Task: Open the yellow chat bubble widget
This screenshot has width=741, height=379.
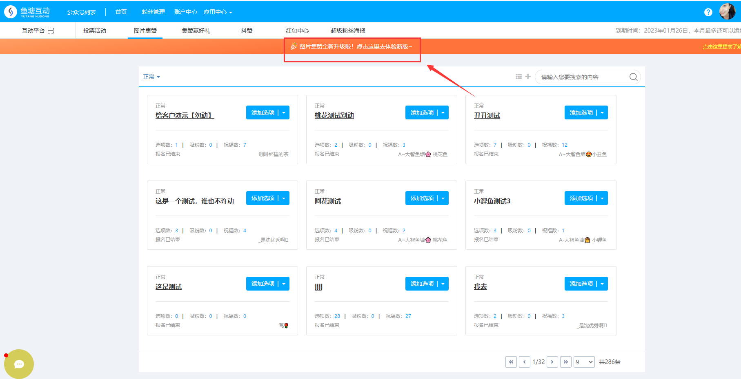Action: click(x=19, y=364)
